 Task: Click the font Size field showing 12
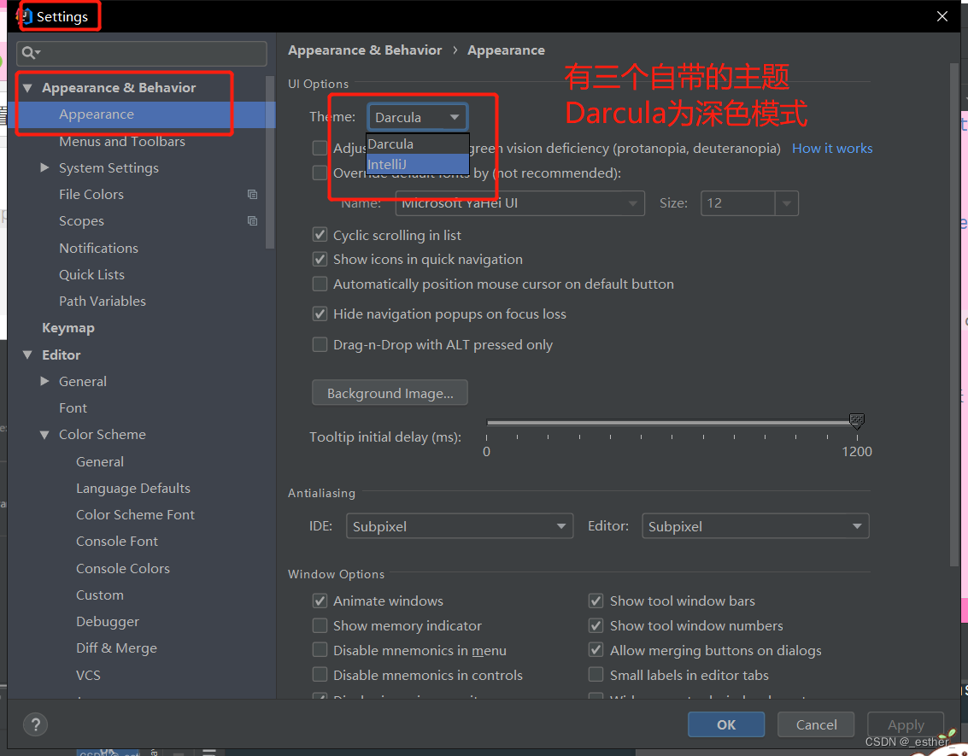738,203
